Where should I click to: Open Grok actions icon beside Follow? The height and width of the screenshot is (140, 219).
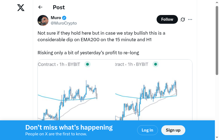click(183, 19)
